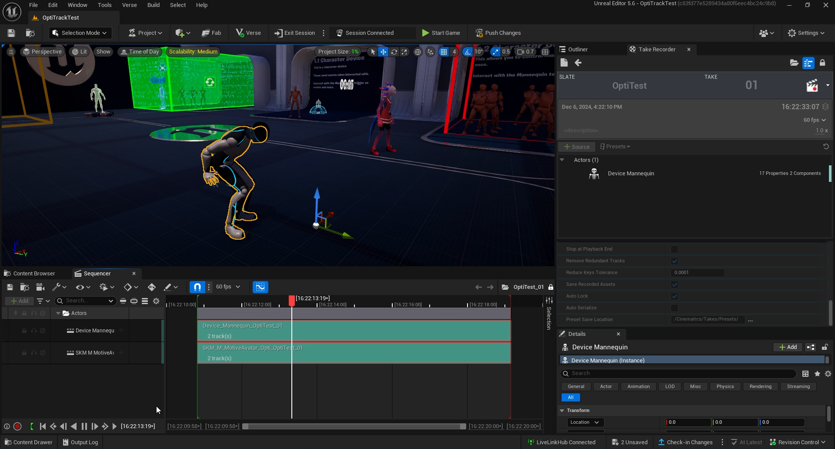
Task: Select the rotate gizmo tool in viewport
Action: (394, 52)
